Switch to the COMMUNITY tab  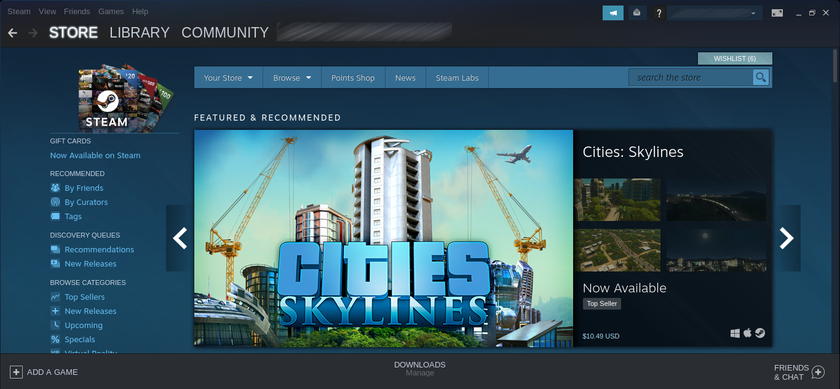225,33
